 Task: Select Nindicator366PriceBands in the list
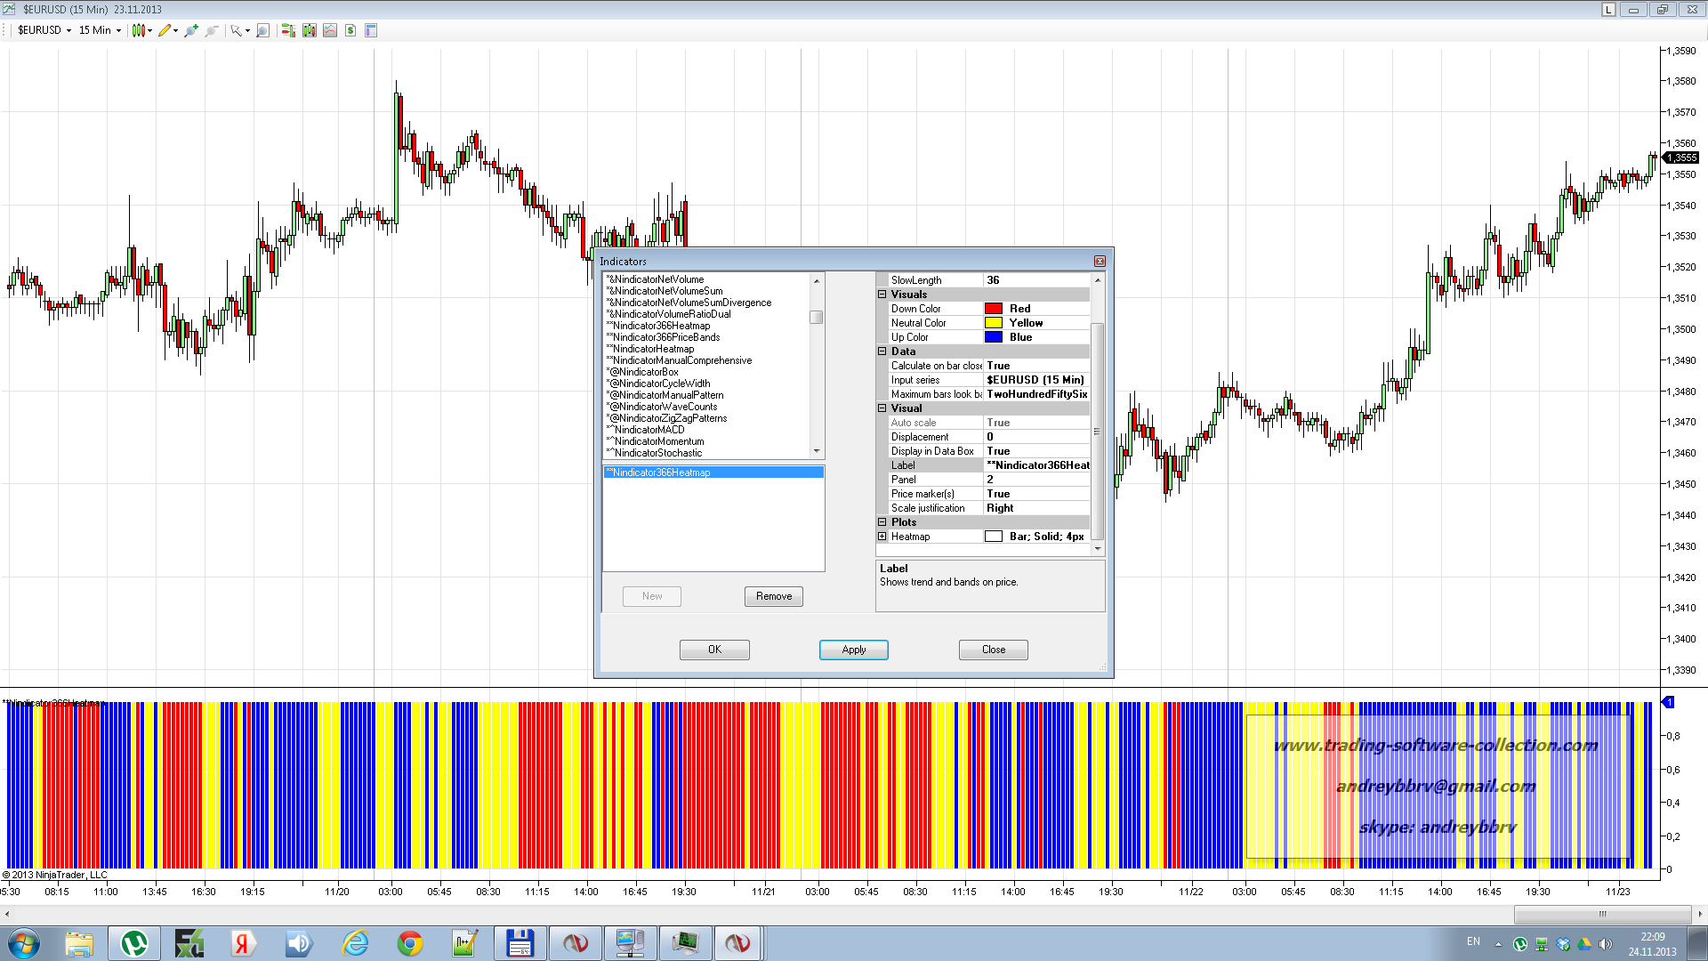tap(665, 337)
